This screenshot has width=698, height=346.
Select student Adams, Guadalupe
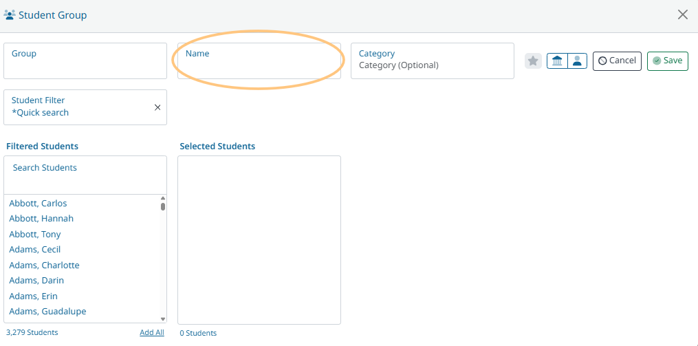pos(47,312)
